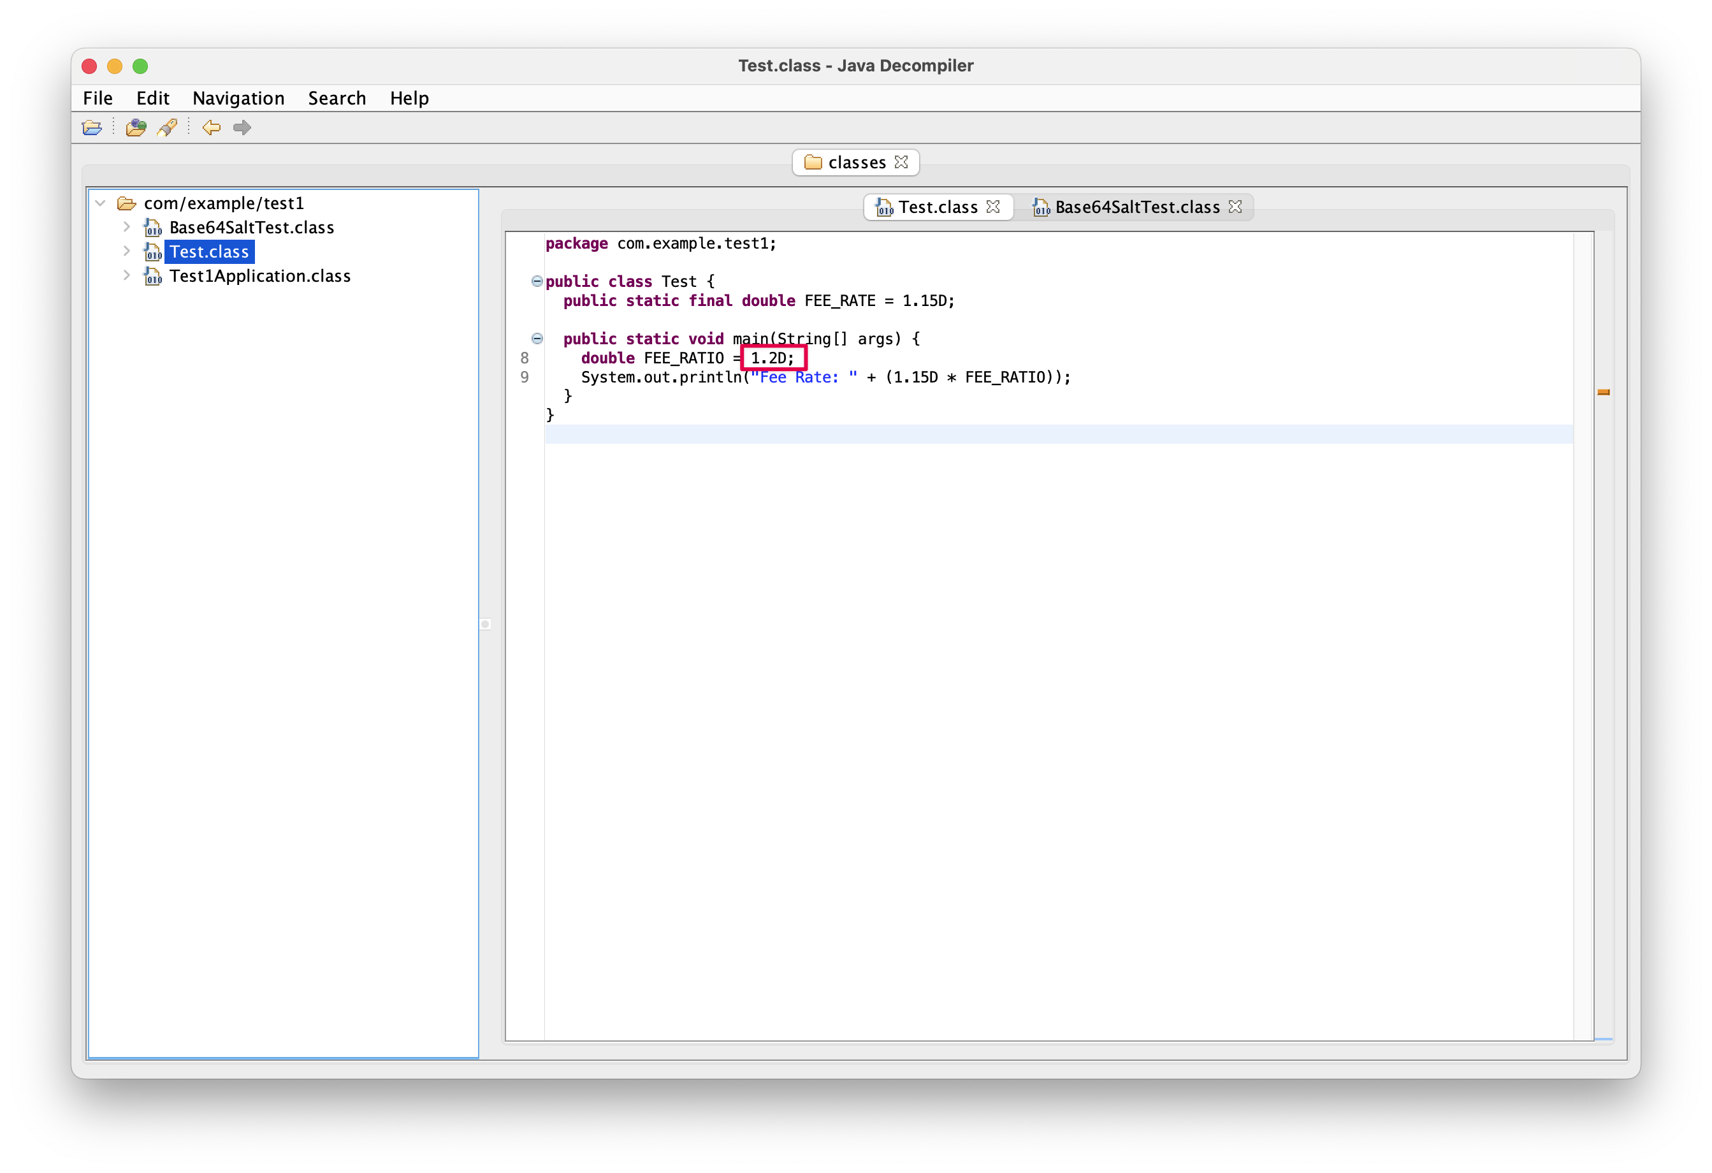Switch to the Base64SaltTest.class tab
The width and height of the screenshot is (1712, 1173).
point(1136,207)
